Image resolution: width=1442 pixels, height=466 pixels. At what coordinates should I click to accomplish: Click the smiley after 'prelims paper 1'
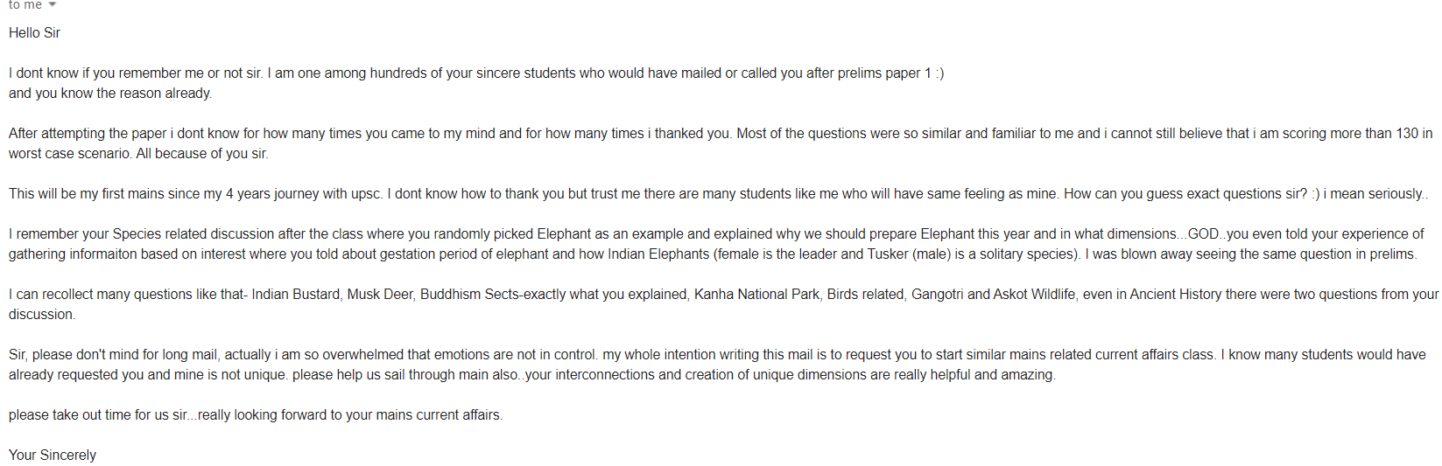pos(939,73)
